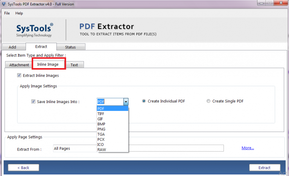Start extraction with the Extract button
289x176 pixels.
pos(265,167)
